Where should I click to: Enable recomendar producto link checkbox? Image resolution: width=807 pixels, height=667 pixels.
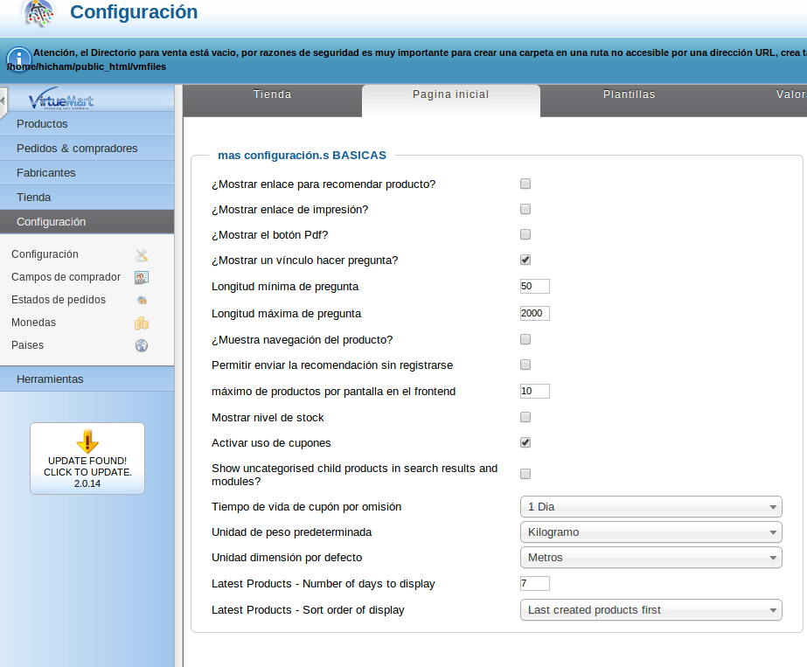click(x=525, y=184)
